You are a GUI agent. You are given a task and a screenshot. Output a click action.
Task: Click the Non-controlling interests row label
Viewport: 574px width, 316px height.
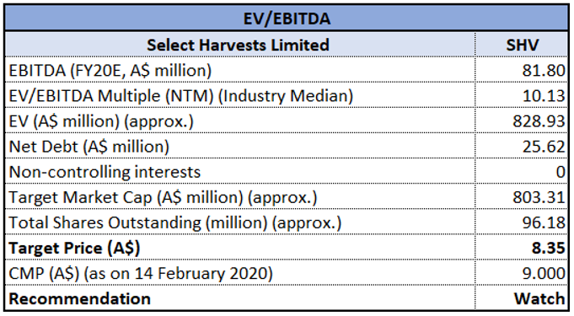105,172
